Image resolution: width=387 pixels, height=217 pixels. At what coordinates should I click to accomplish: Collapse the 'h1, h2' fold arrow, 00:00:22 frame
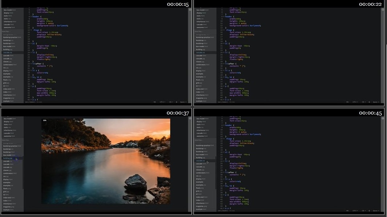point(224,77)
